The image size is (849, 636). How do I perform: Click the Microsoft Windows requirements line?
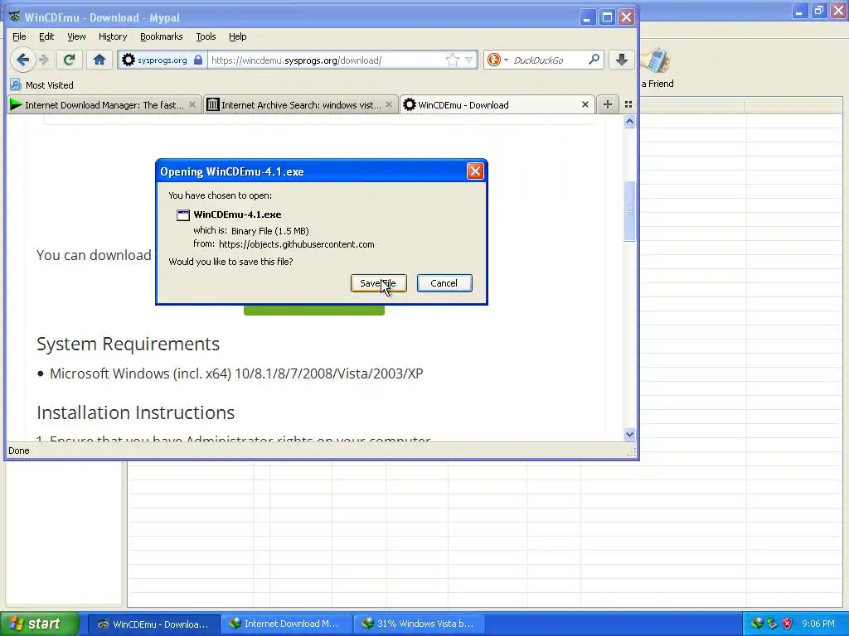[x=236, y=373]
